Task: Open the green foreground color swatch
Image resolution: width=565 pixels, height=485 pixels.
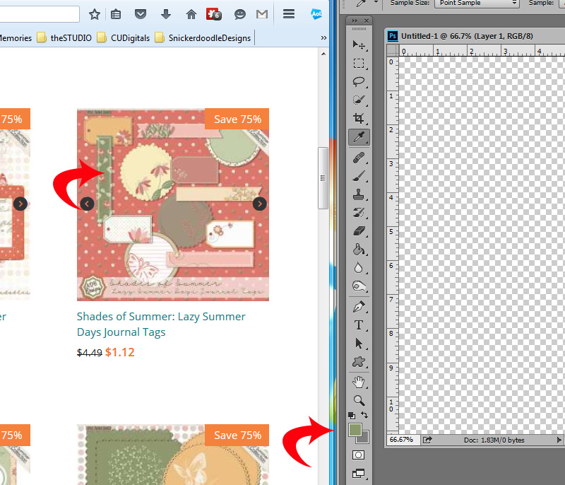Action: tap(355, 430)
